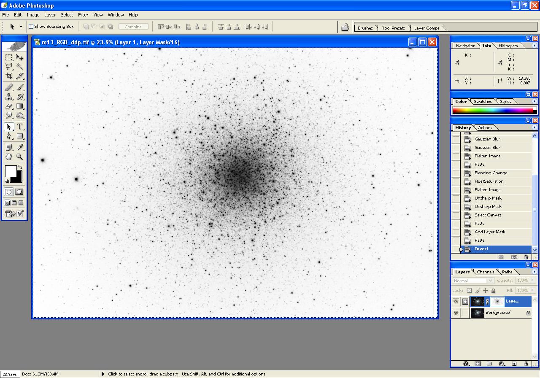
Task: Delete layer with Layers trash icon
Action: 526,364
